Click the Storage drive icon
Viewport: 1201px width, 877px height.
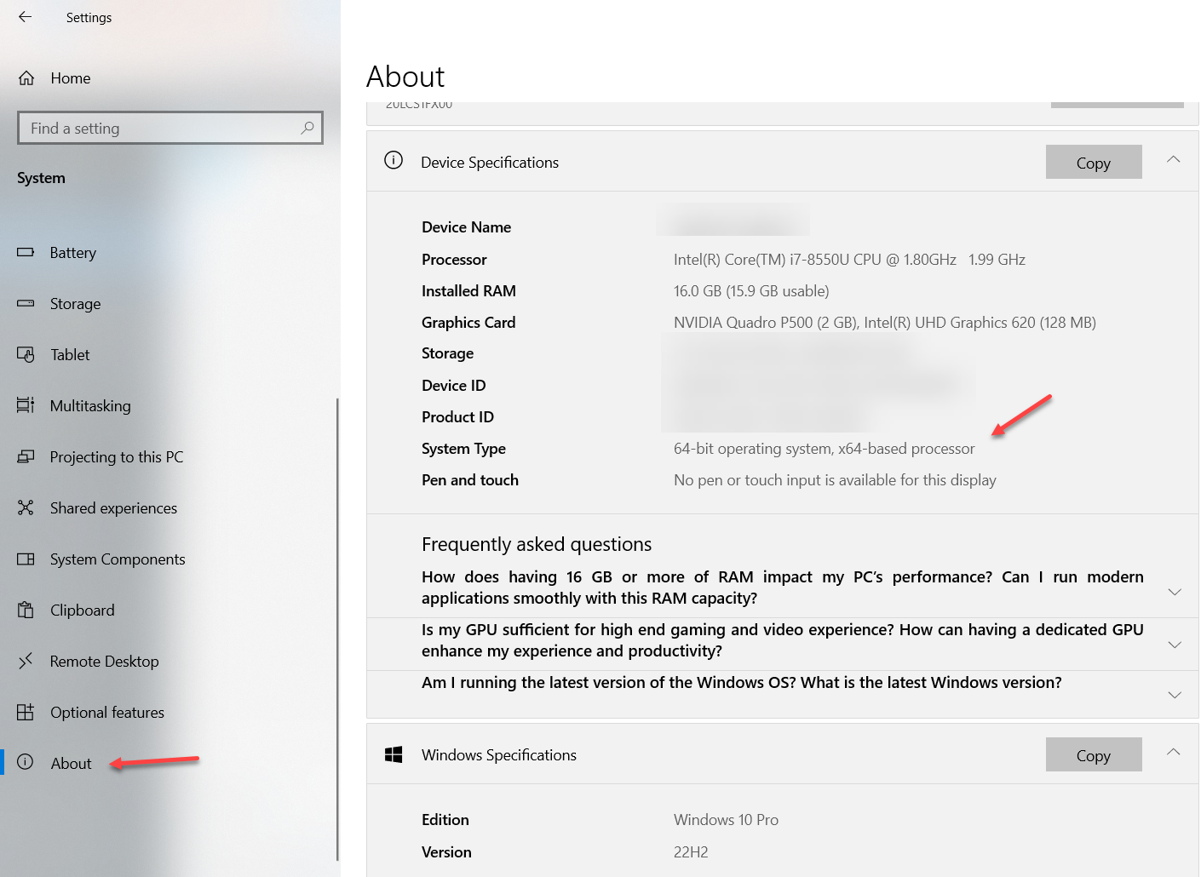tap(26, 304)
